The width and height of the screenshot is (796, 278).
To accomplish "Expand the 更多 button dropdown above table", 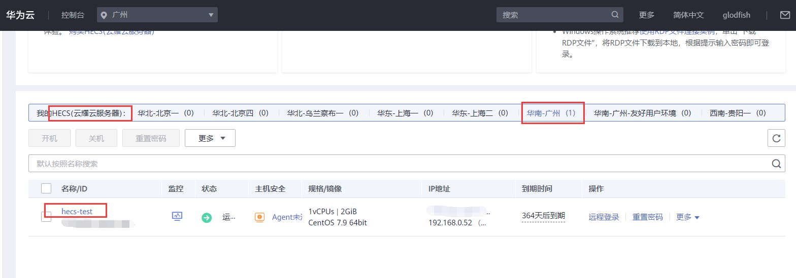I will click(x=210, y=138).
